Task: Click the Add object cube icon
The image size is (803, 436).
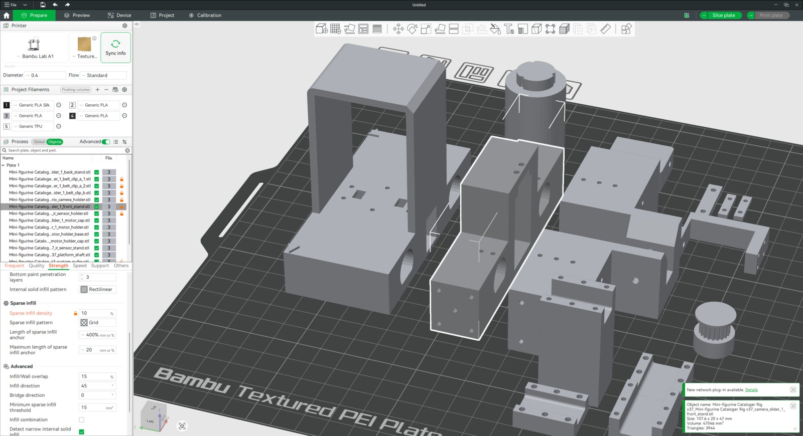Action: [x=322, y=29]
